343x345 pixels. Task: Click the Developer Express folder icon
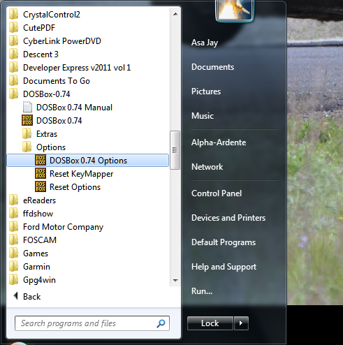click(13, 68)
